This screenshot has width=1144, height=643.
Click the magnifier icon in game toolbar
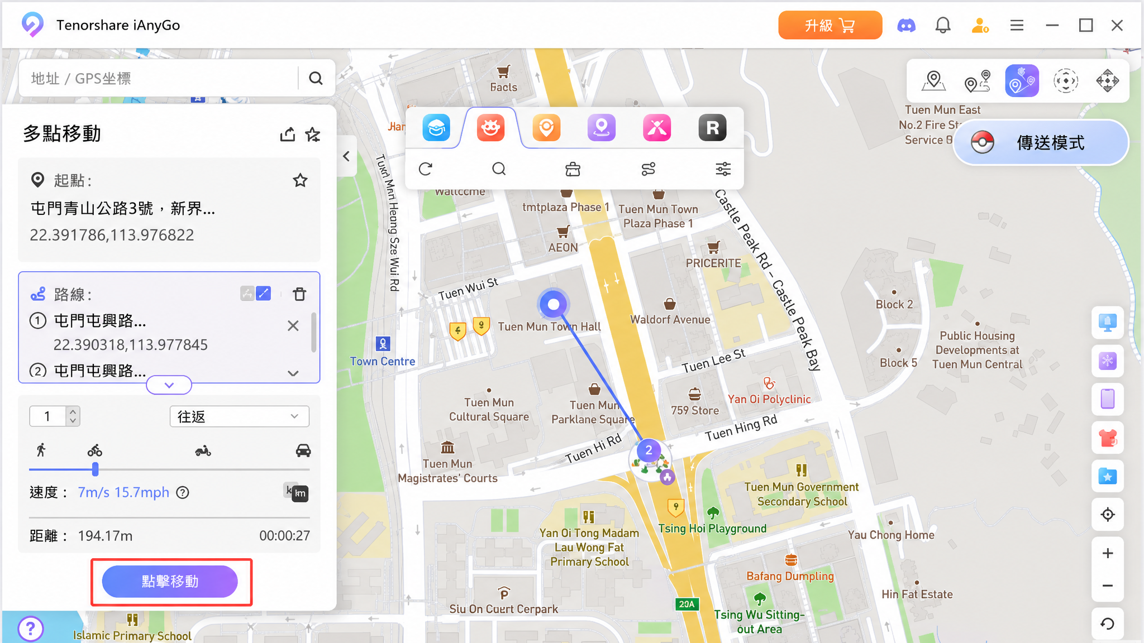tap(499, 169)
